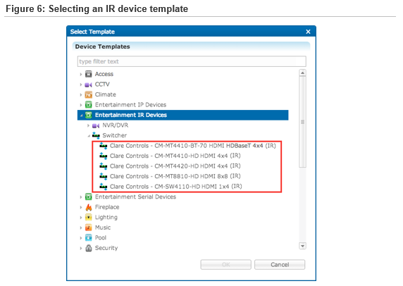Image resolution: width=403 pixels, height=286 pixels.
Task: Expand the Music category
Action: pyautogui.click(x=81, y=228)
